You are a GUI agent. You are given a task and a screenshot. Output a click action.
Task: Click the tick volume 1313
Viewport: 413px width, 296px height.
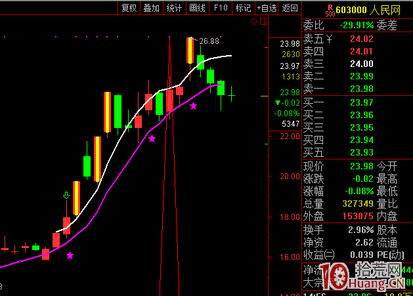291,77
